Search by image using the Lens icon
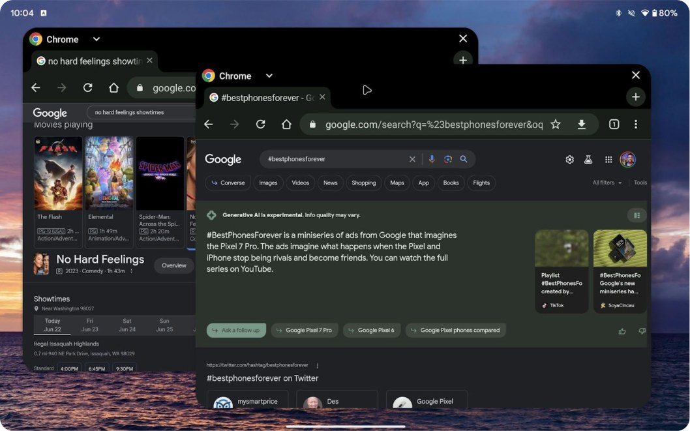The width and height of the screenshot is (690, 431). pyautogui.click(x=448, y=159)
